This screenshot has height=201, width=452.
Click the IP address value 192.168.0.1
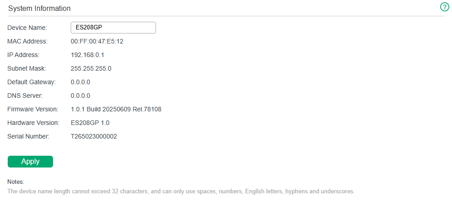click(x=87, y=55)
